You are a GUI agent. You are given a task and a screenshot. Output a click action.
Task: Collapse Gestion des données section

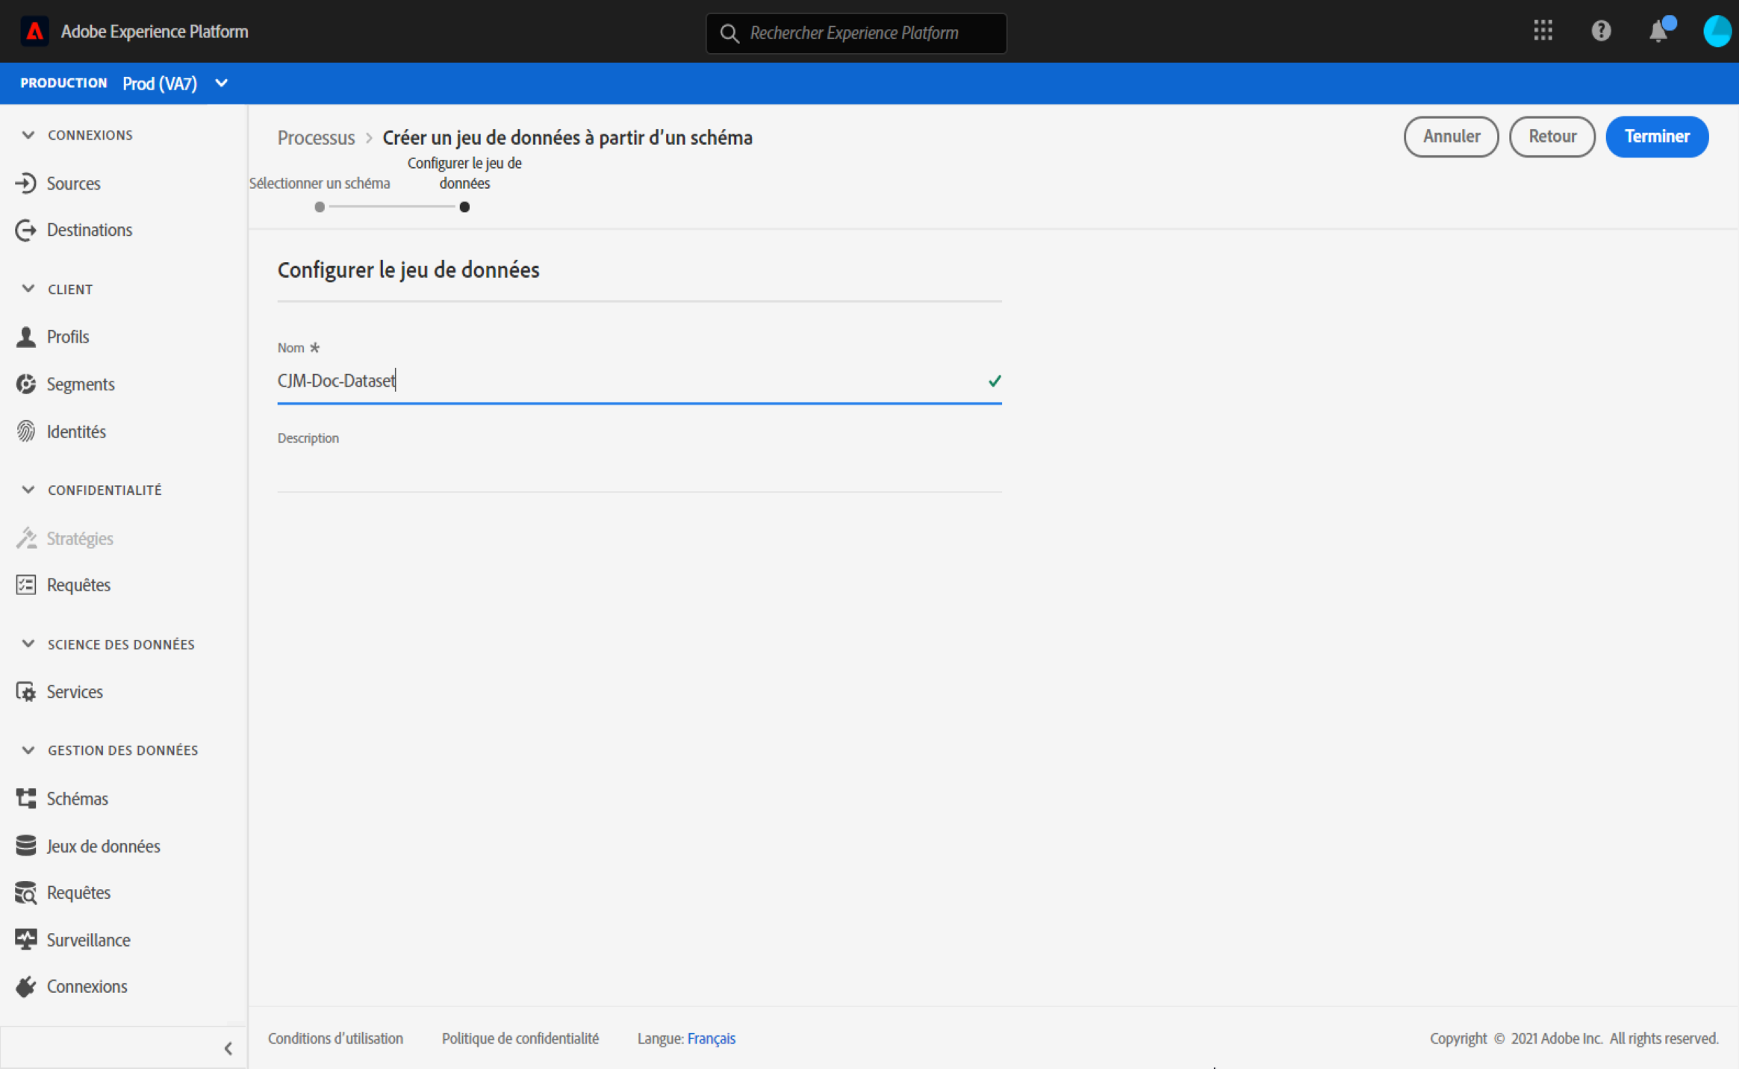(x=28, y=750)
